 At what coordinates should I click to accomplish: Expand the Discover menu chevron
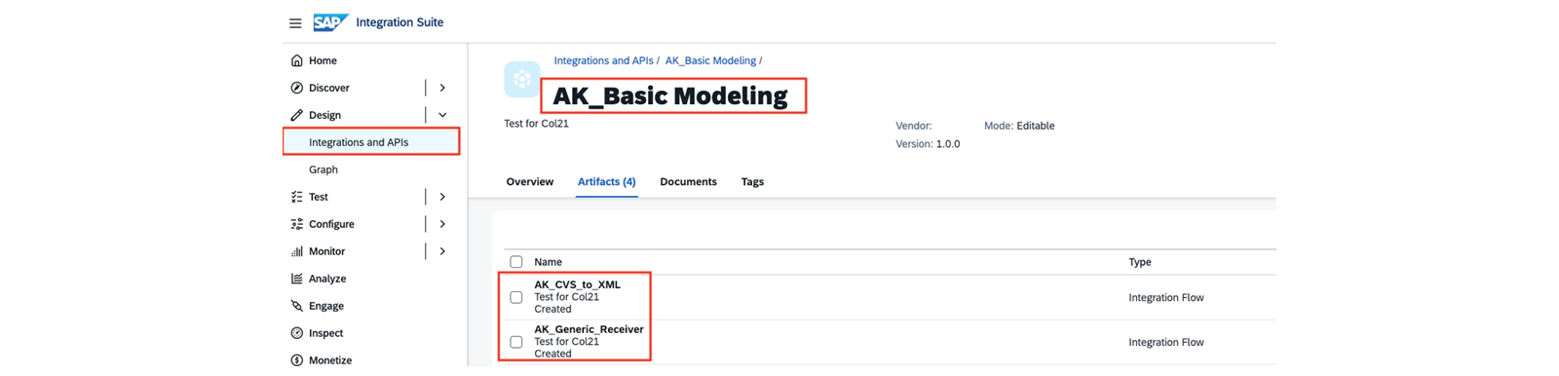[x=442, y=88]
